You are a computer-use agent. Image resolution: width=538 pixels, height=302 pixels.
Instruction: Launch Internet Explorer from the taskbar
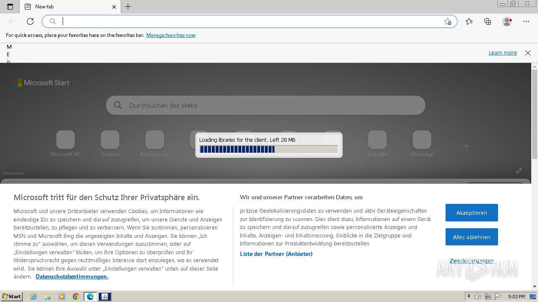point(33,297)
